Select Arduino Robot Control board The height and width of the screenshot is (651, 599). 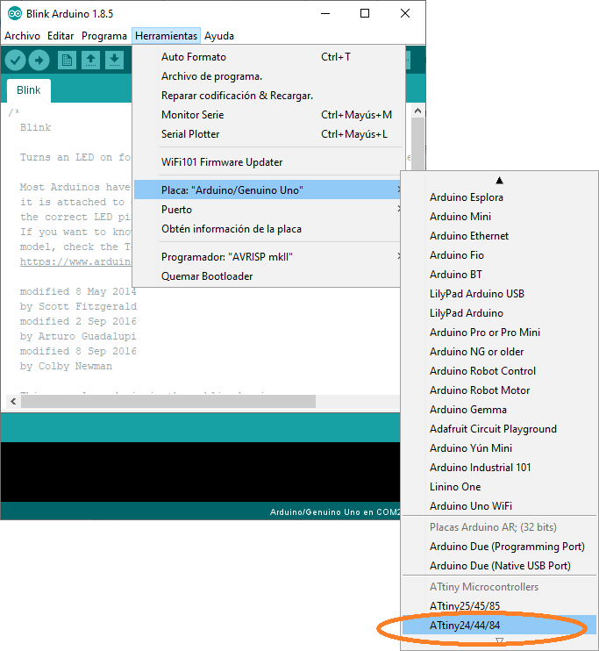499,371
